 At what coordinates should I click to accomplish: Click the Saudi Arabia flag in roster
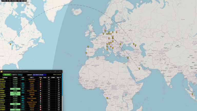tap(40, 104)
